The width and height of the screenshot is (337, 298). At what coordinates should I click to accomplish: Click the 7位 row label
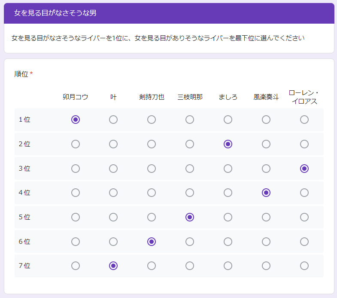coord(24,266)
